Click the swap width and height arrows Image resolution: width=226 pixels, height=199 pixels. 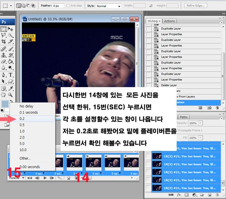click(x=151, y=6)
